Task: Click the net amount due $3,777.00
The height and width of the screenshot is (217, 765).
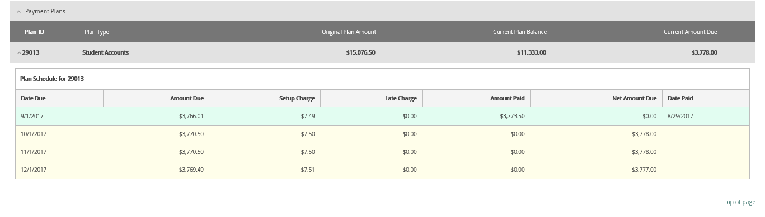Action: tap(644, 170)
